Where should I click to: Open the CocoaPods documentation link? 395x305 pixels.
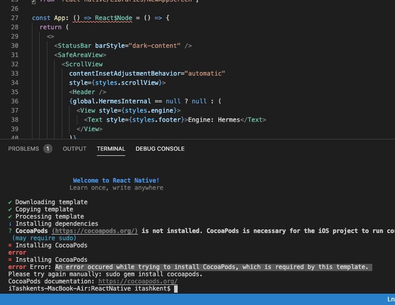tap(138, 281)
